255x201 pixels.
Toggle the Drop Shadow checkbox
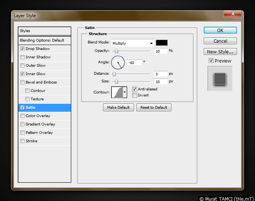23,49
